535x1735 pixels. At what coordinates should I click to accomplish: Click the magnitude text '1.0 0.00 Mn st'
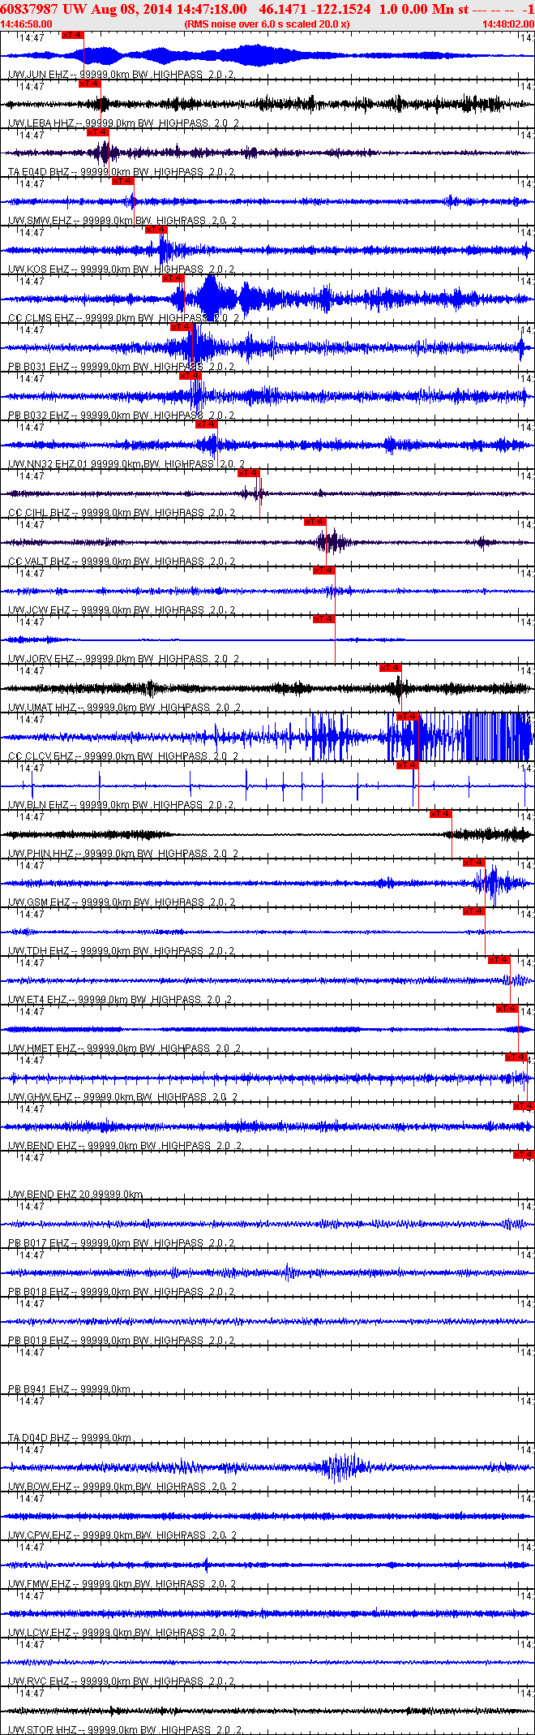pyautogui.click(x=424, y=9)
